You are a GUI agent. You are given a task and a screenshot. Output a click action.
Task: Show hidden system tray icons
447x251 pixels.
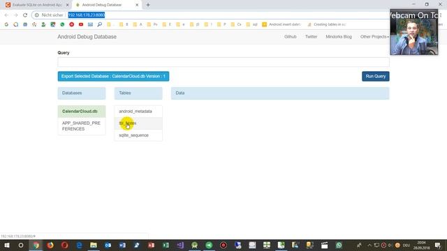[x=369, y=245]
